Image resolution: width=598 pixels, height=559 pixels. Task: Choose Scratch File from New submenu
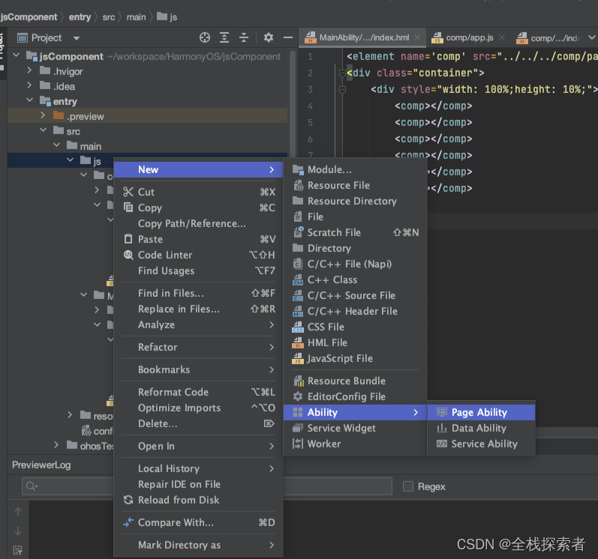point(355,232)
